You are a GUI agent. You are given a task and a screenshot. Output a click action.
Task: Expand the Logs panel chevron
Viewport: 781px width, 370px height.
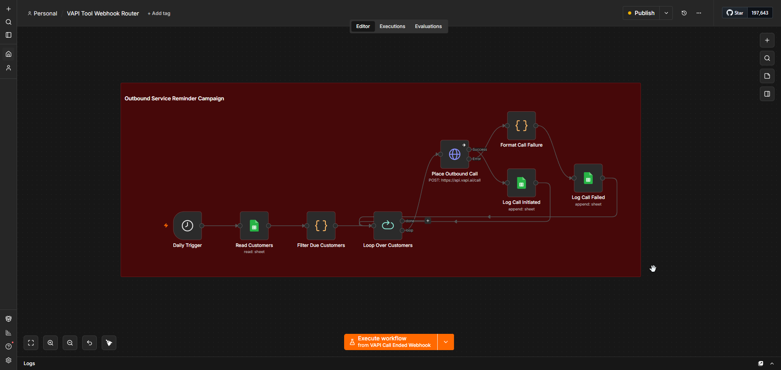[x=772, y=364]
